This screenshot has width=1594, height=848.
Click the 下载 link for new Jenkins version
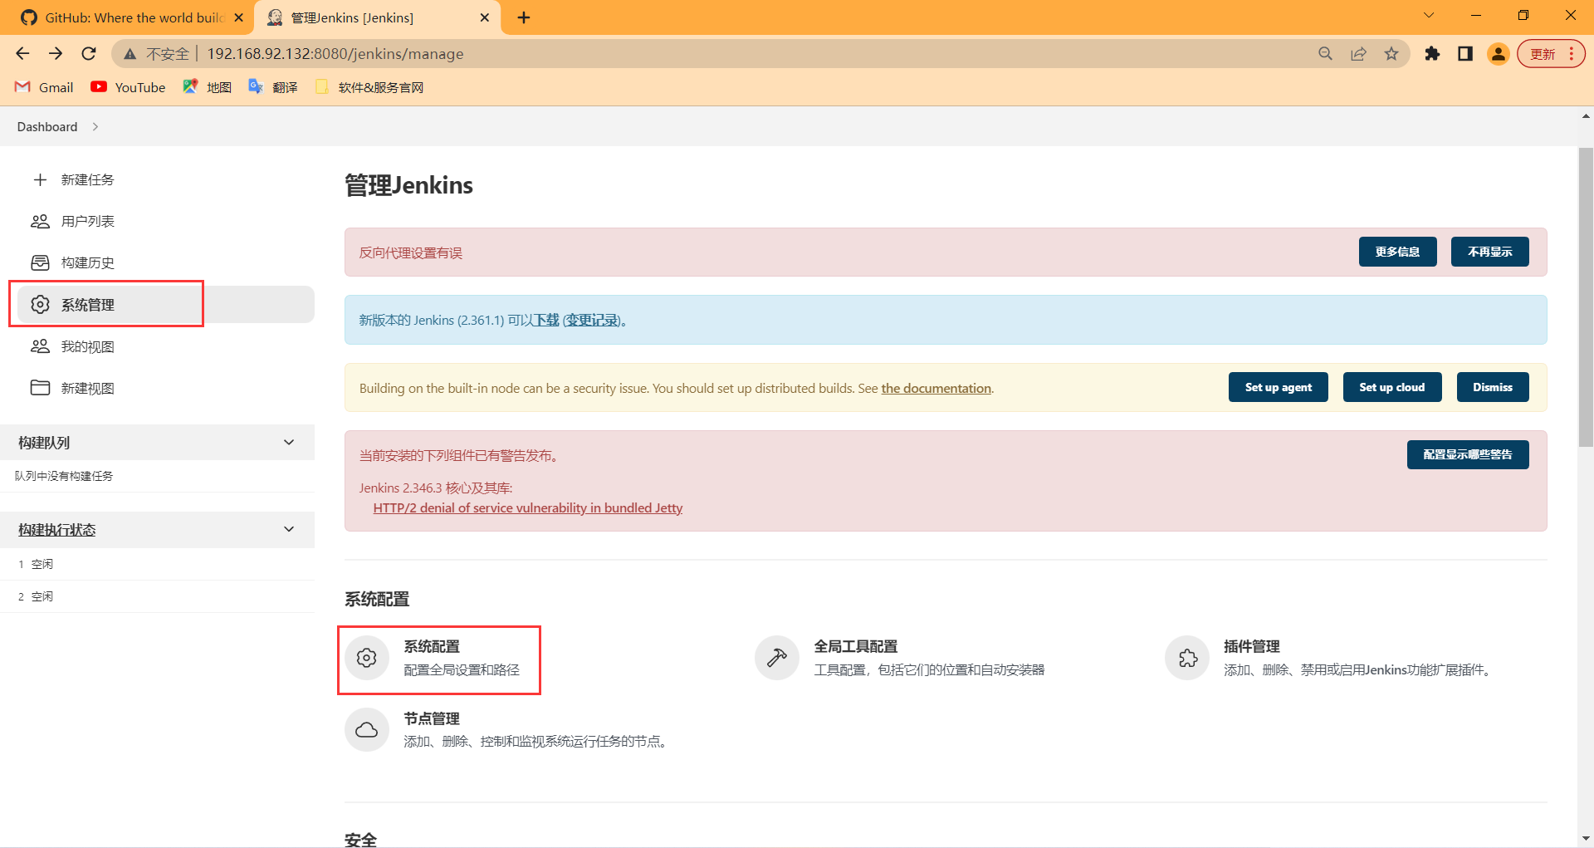[546, 321]
